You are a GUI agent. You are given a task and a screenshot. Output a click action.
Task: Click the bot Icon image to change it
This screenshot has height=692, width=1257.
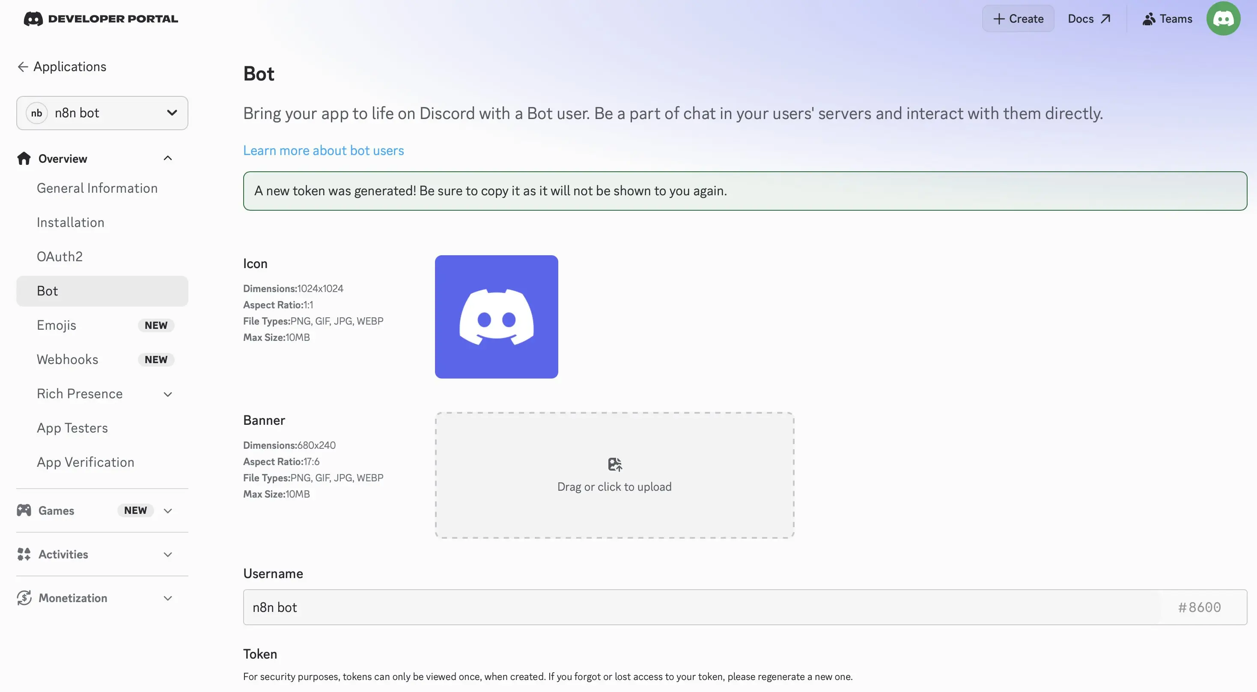pos(496,317)
